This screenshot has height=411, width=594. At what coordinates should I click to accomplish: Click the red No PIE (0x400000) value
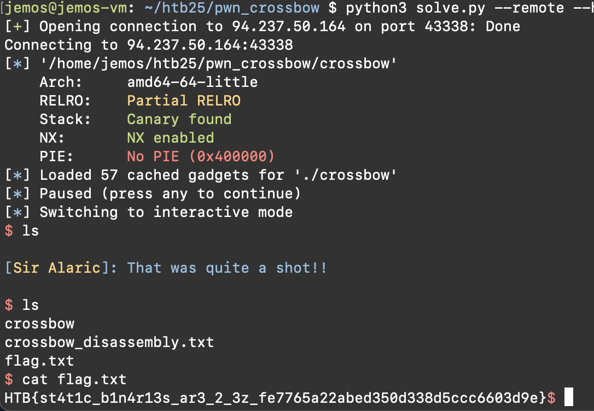click(x=201, y=157)
